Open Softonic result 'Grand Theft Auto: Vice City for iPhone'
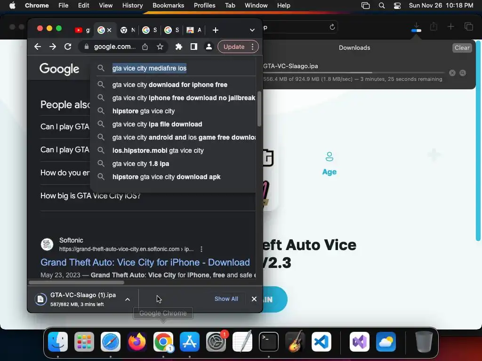This screenshot has height=361, width=482. click(145, 262)
